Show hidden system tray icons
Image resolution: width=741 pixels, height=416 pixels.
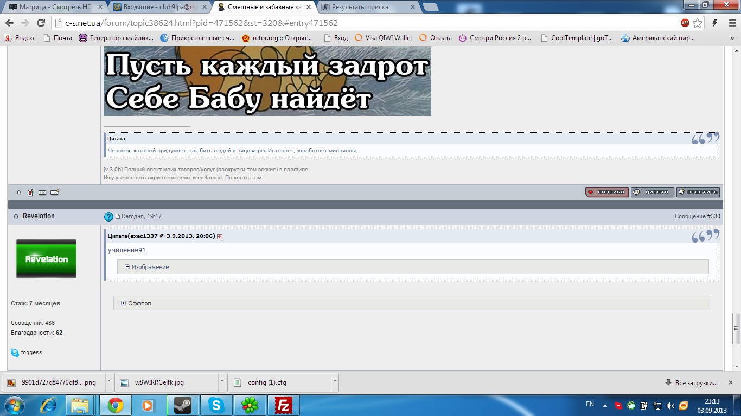point(605,405)
